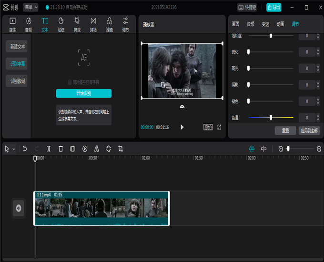Enable the 同时清空已有字幕 checkbox
The height and width of the screenshot is (262, 324).
point(70,82)
